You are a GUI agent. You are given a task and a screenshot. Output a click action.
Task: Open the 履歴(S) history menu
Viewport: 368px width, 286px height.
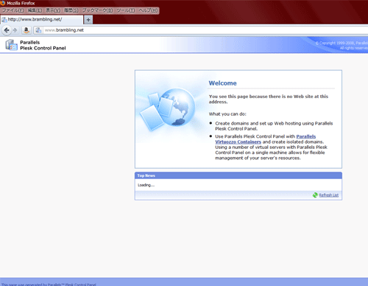click(x=71, y=10)
